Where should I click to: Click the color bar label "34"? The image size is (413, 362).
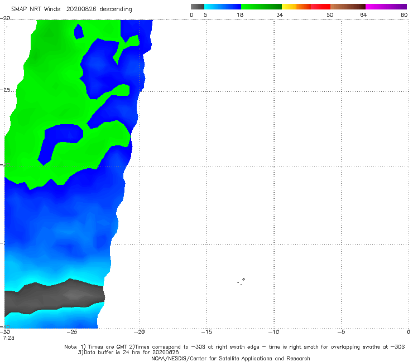280,15
